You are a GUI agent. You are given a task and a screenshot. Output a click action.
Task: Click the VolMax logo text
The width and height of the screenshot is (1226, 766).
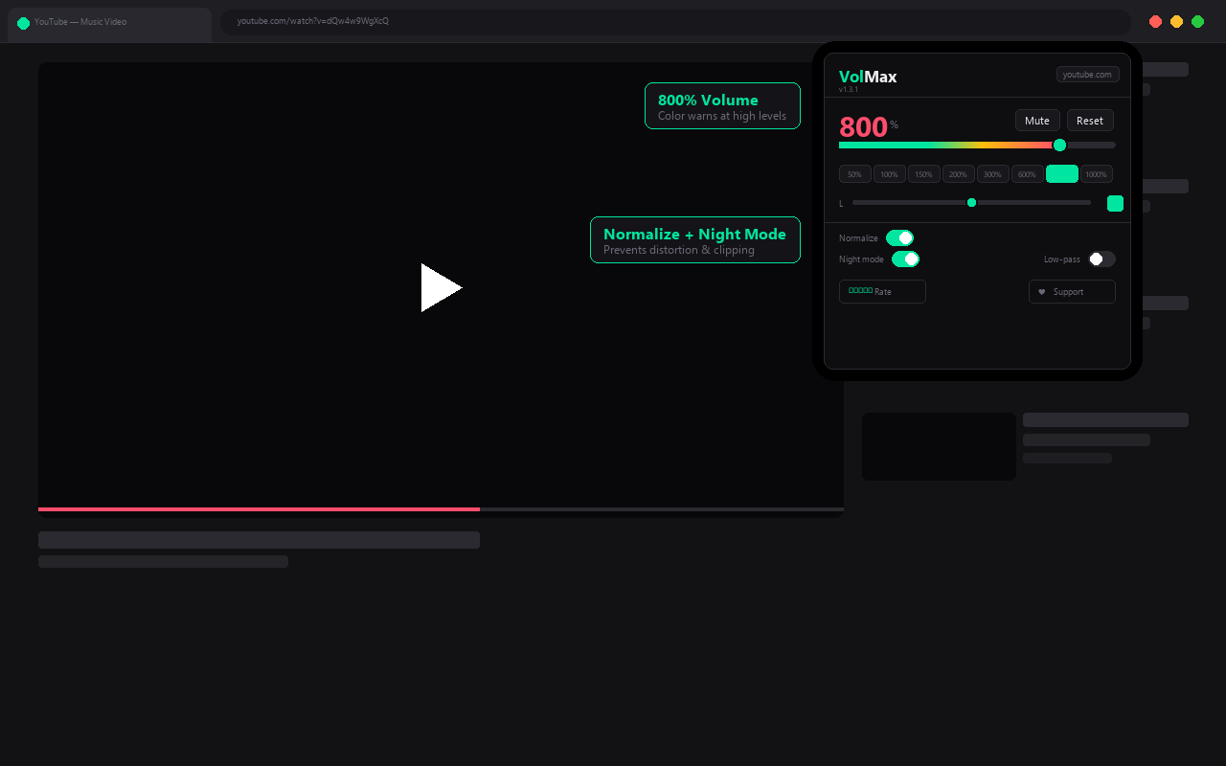(x=868, y=77)
